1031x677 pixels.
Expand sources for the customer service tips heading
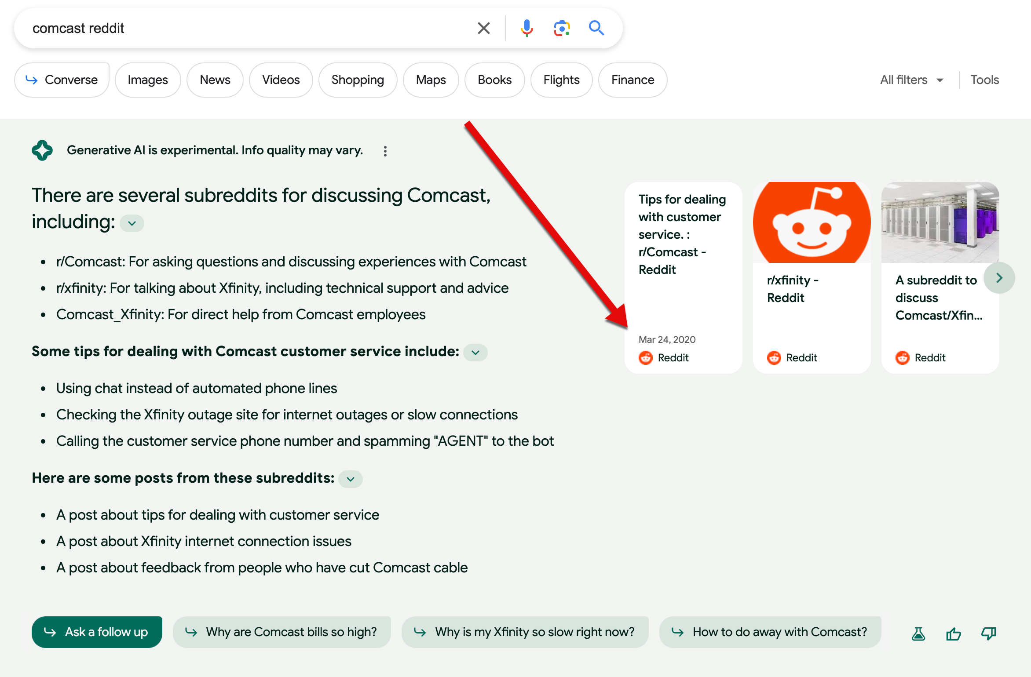(x=475, y=353)
